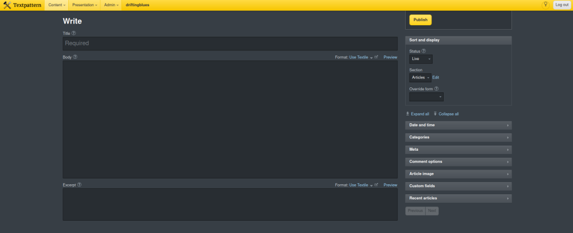
Task: Open the Status help icon
Action: tap(424, 51)
